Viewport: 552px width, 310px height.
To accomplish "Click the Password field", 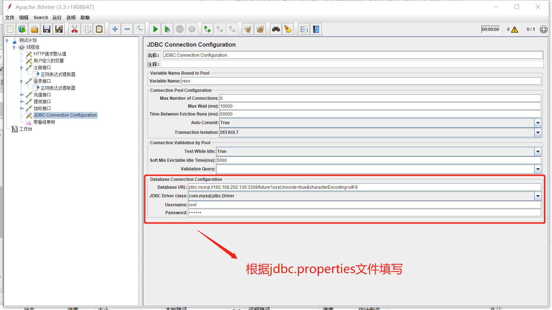I will [364, 213].
